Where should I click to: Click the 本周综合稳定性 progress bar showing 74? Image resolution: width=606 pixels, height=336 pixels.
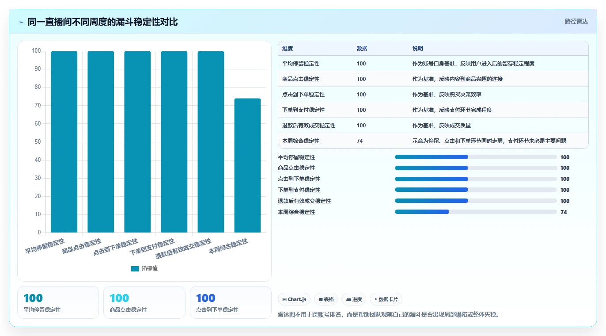[x=476, y=212]
